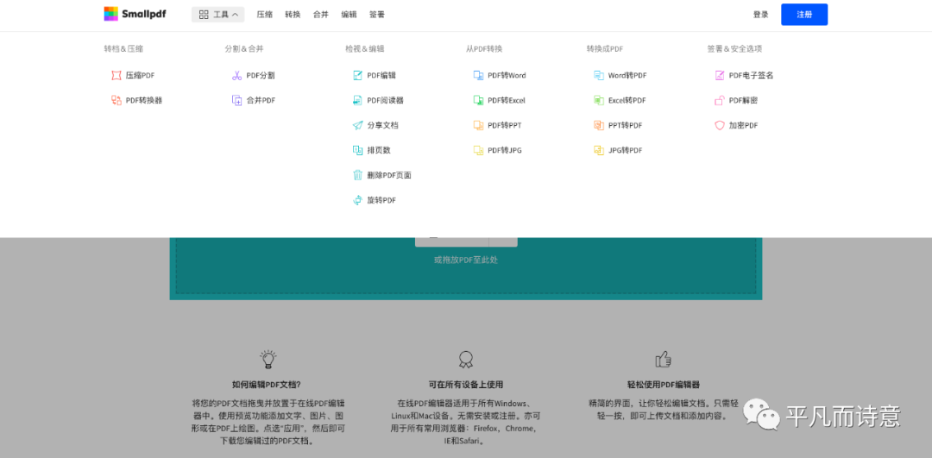Click the PDF分割 scissors icon
This screenshot has width=932, height=458.
236,76
